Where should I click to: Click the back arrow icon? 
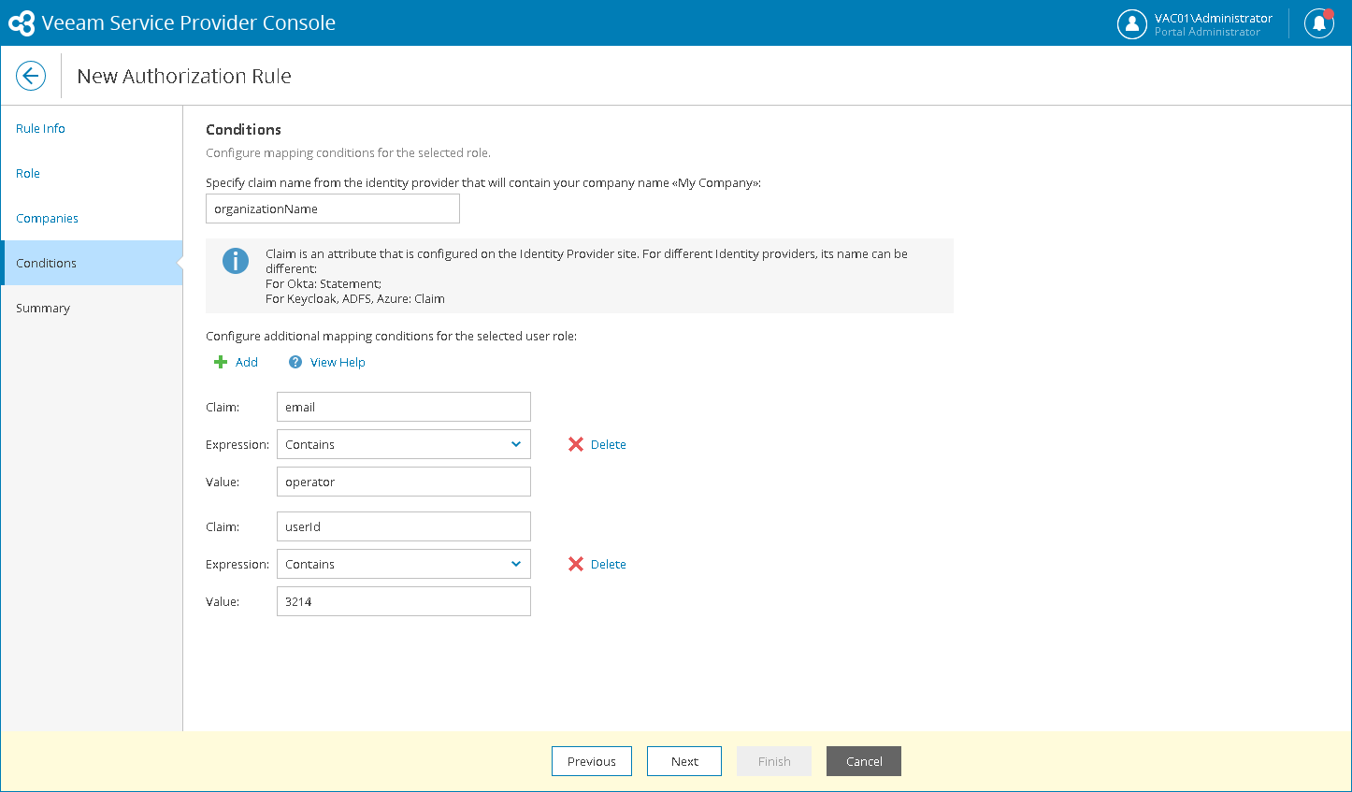coord(31,76)
